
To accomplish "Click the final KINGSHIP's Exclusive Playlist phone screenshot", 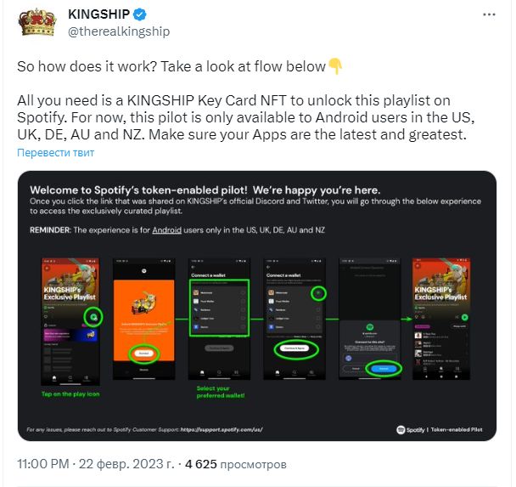I will [441, 319].
